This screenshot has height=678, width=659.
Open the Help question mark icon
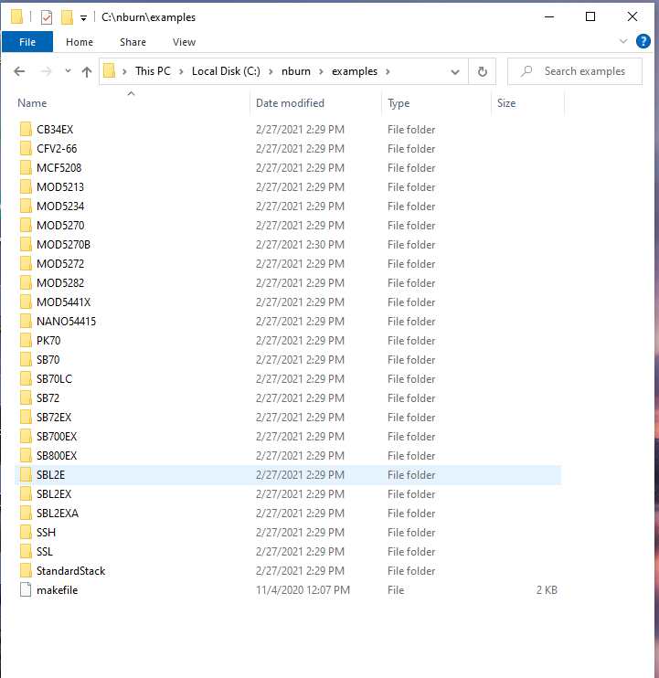pyautogui.click(x=643, y=41)
